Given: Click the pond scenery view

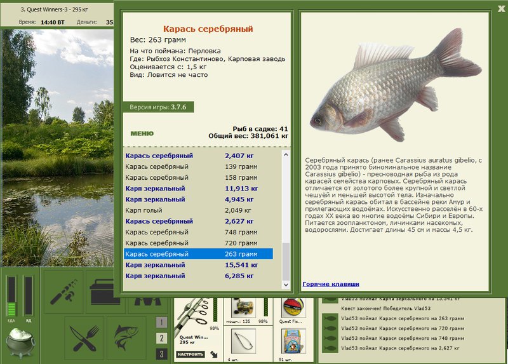Looking at the screenshot, I should [58, 148].
